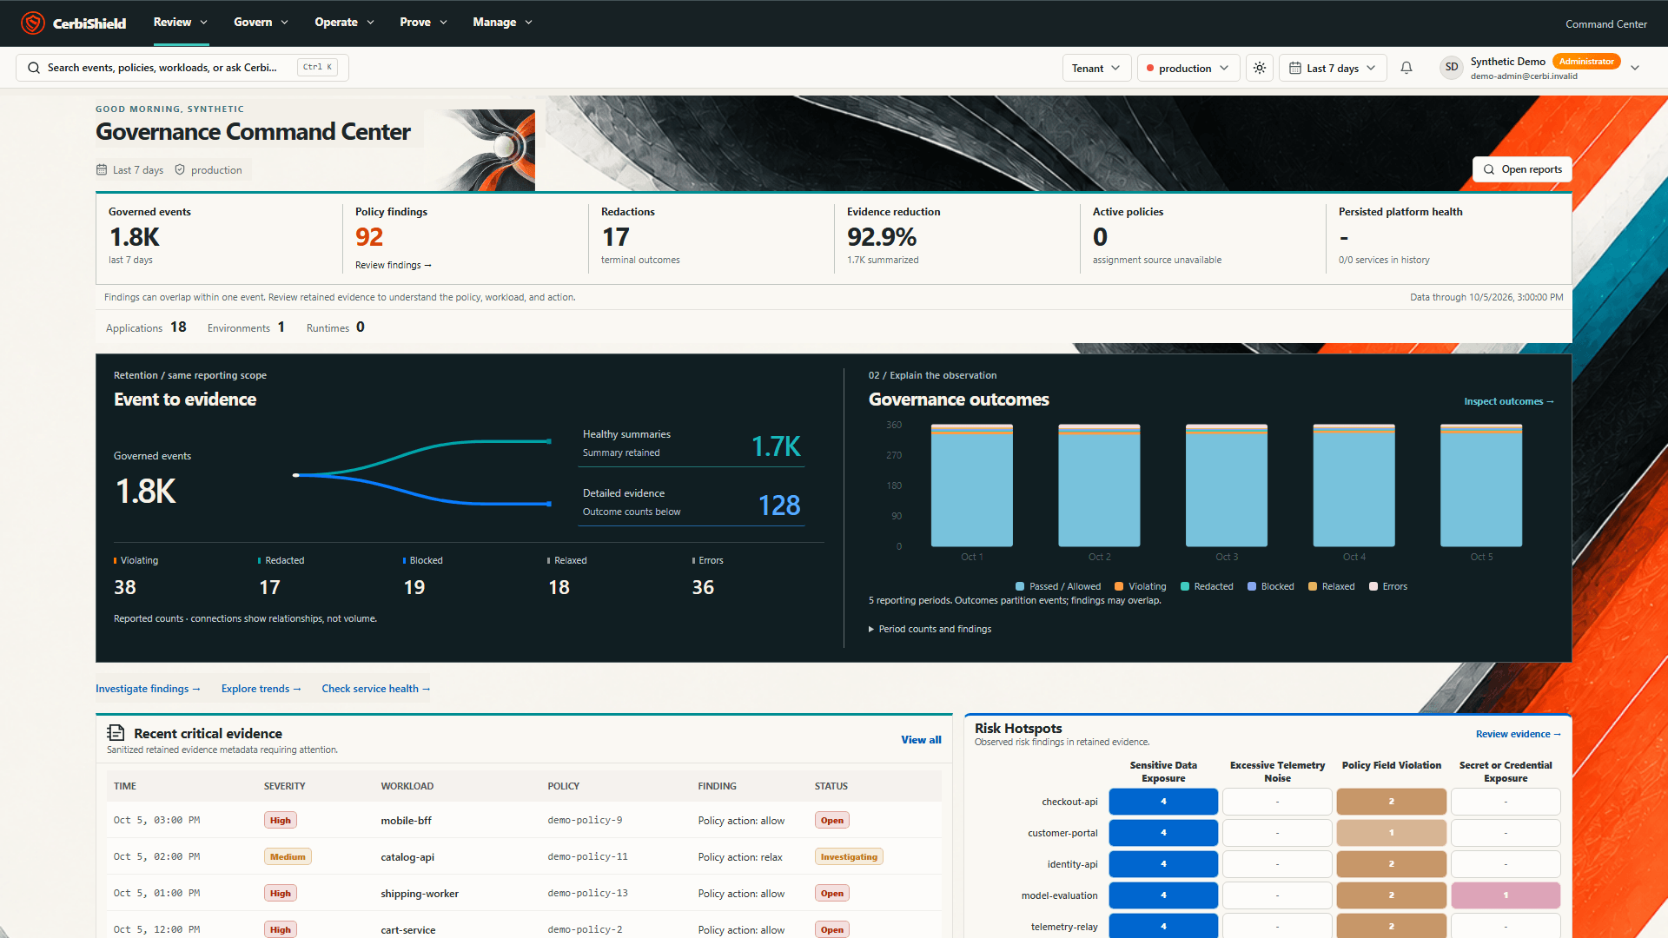The height and width of the screenshot is (938, 1668).
Task: Click the Oct 1 outcomes bar
Action: (971, 486)
